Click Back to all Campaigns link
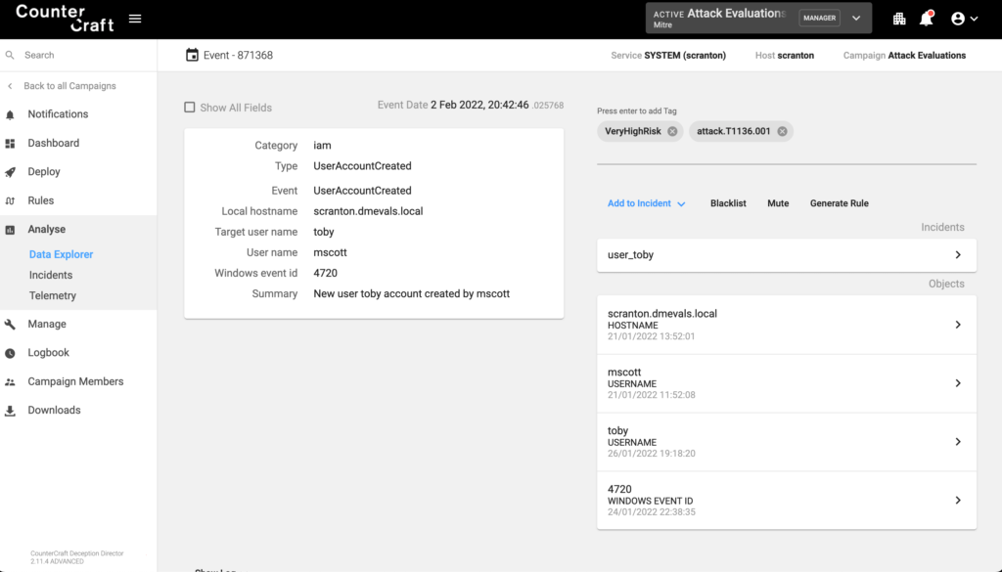Screen dimensions: 1002x572 pyautogui.click(x=69, y=86)
